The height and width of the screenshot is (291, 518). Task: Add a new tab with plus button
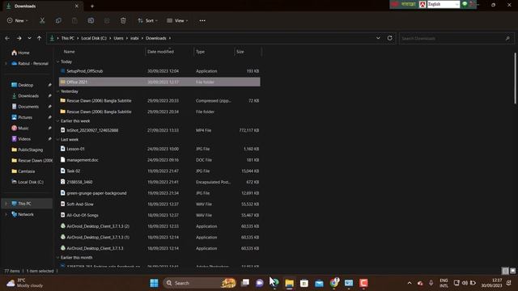pos(92,6)
